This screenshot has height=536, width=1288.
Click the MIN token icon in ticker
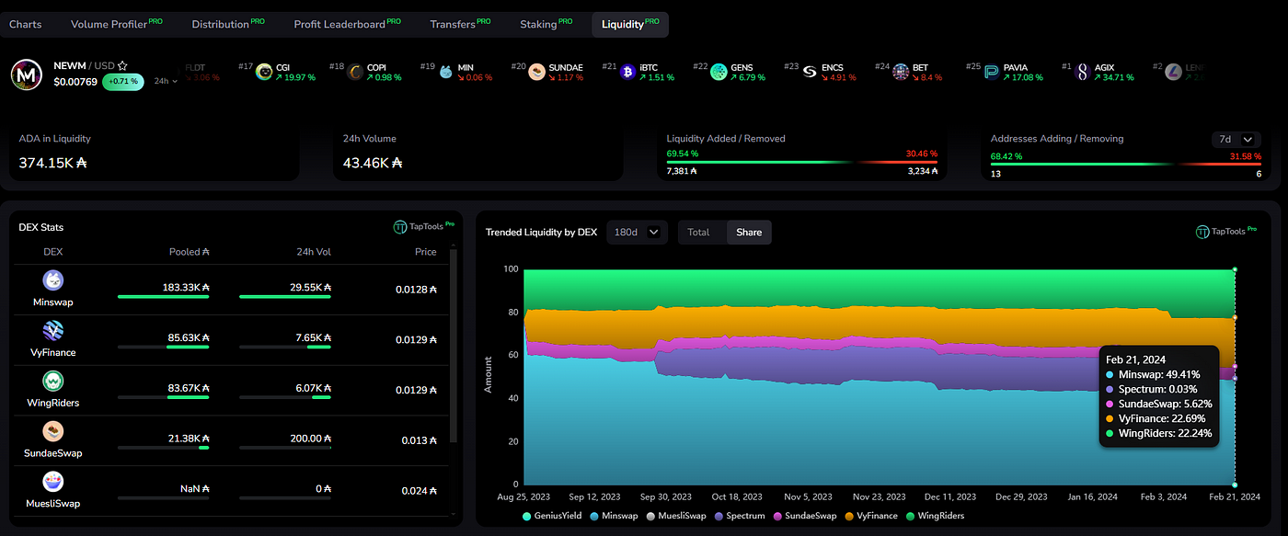tap(446, 72)
